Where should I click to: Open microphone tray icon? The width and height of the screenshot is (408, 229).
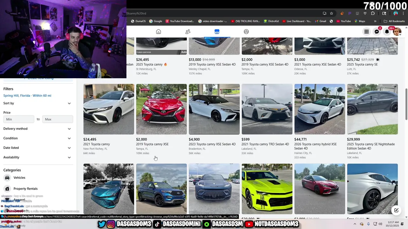(x=368, y=224)
